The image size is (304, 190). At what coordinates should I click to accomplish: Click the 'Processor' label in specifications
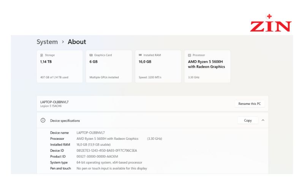click(x=57, y=139)
